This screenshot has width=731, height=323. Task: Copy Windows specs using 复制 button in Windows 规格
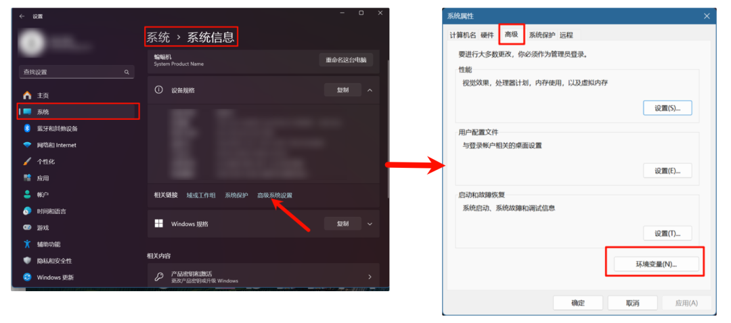point(342,223)
